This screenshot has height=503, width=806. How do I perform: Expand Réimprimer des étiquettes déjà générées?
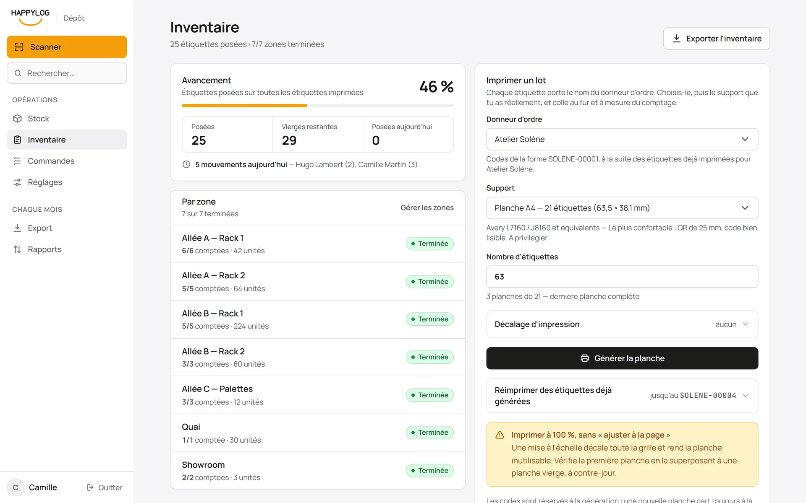[x=622, y=396]
